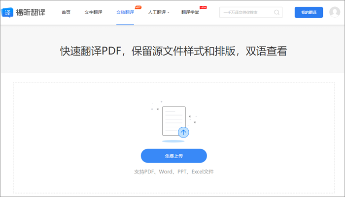Select the 文档翻译 document translation tab

(x=125, y=12)
